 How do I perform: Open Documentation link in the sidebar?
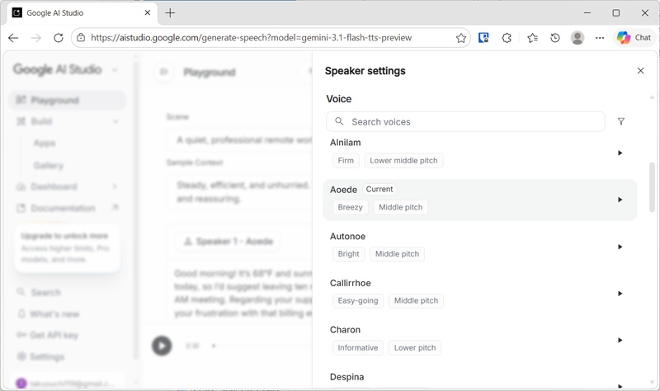68,208
